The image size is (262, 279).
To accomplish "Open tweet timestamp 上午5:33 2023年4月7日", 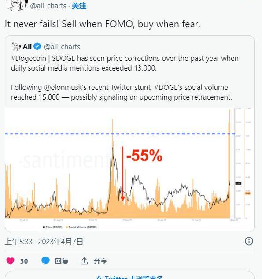I will click(x=44, y=242).
